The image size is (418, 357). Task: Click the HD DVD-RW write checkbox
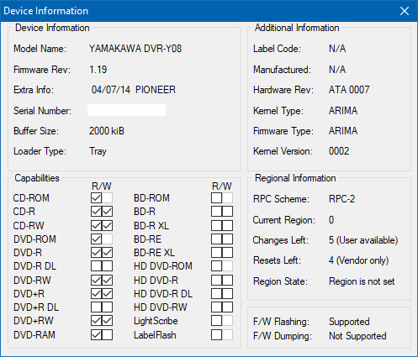pyautogui.click(x=227, y=307)
